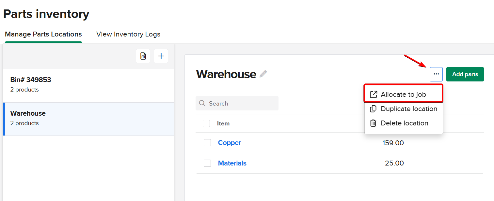
Task: Click Delete location in the dropdown
Action: click(x=404, y=123)
